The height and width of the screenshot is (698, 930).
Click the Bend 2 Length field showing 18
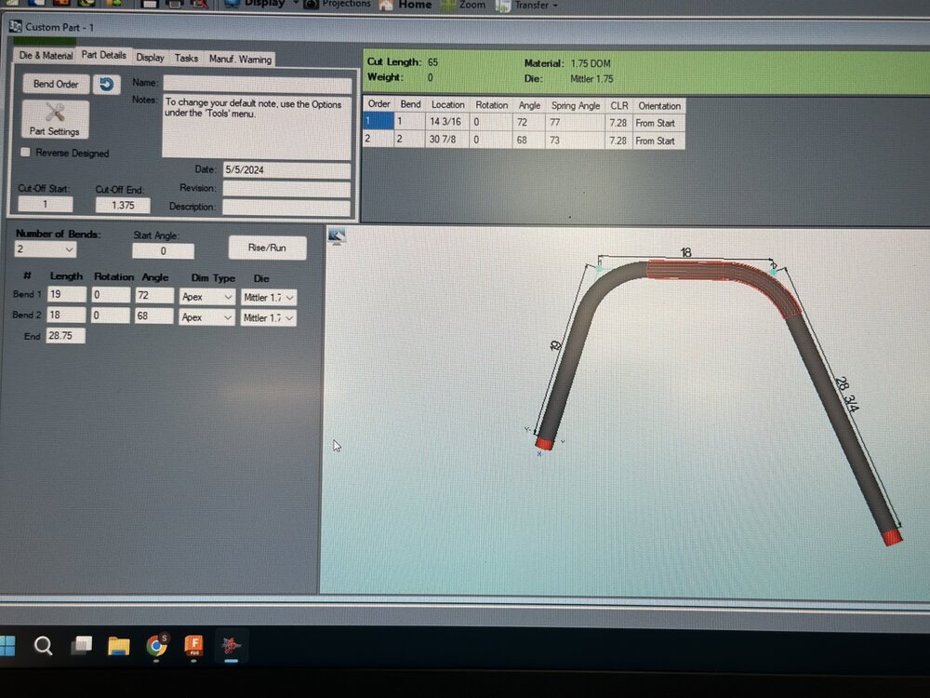(x=66, y=315)
